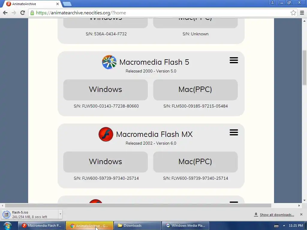Click the horizontal scrollbar left arrow
The image size is (307, 230).
click(x=2, y=205)
